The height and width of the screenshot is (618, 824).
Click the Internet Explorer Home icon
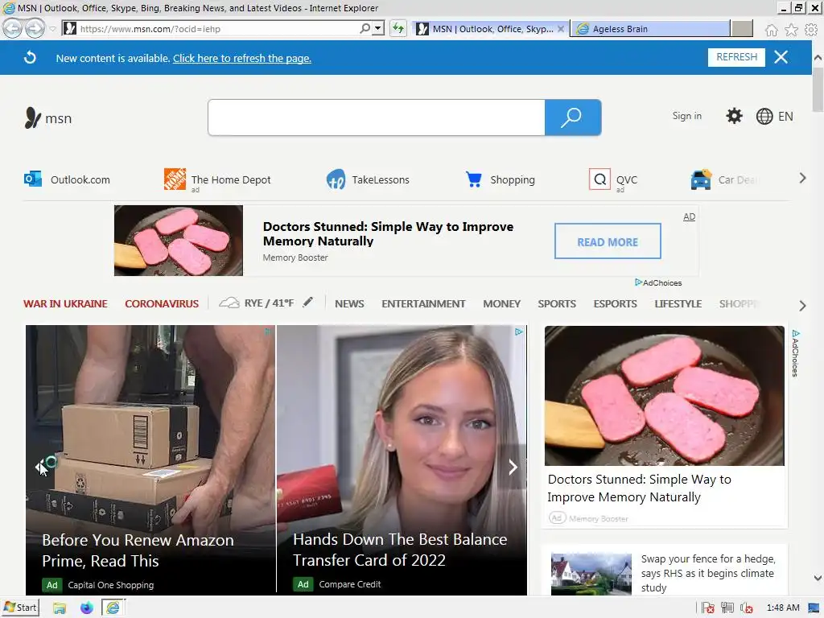(771, 30)
